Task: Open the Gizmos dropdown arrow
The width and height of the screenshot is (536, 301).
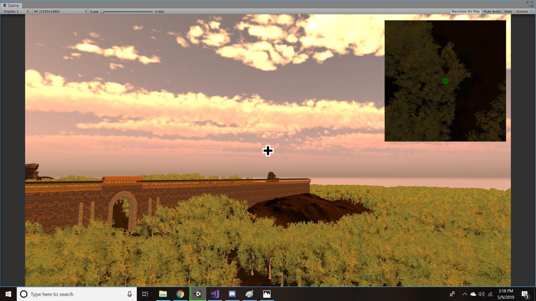Action: pyautogui.click(x=531, y=11)
